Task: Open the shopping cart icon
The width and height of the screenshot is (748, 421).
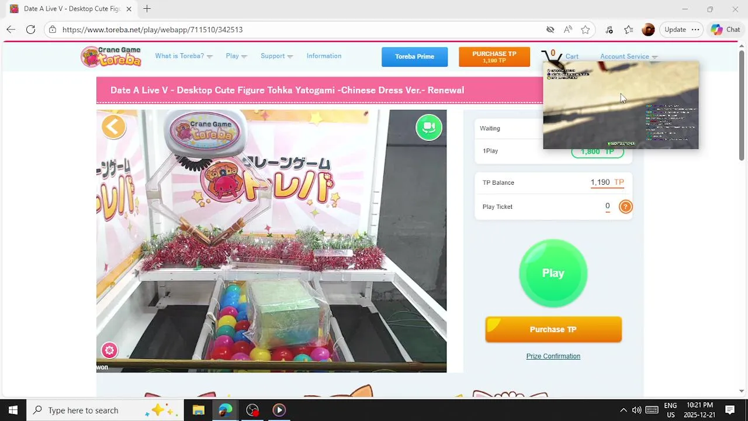Action: (x=551, y=57)
